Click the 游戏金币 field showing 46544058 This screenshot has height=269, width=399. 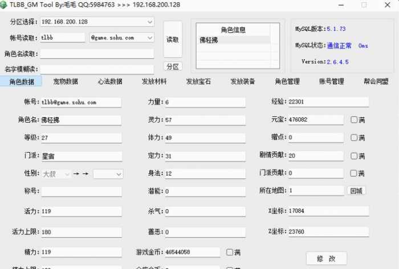(193, 252)
